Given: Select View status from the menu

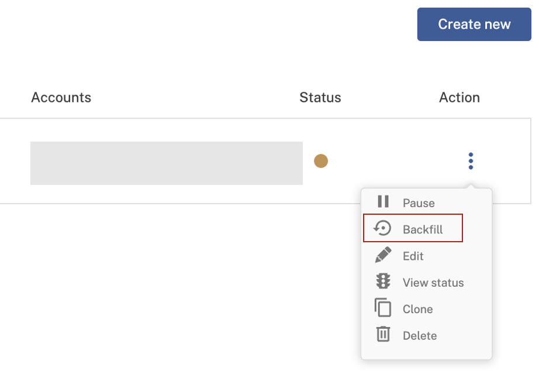Looking at the screenshot, I should pos(433,282).
